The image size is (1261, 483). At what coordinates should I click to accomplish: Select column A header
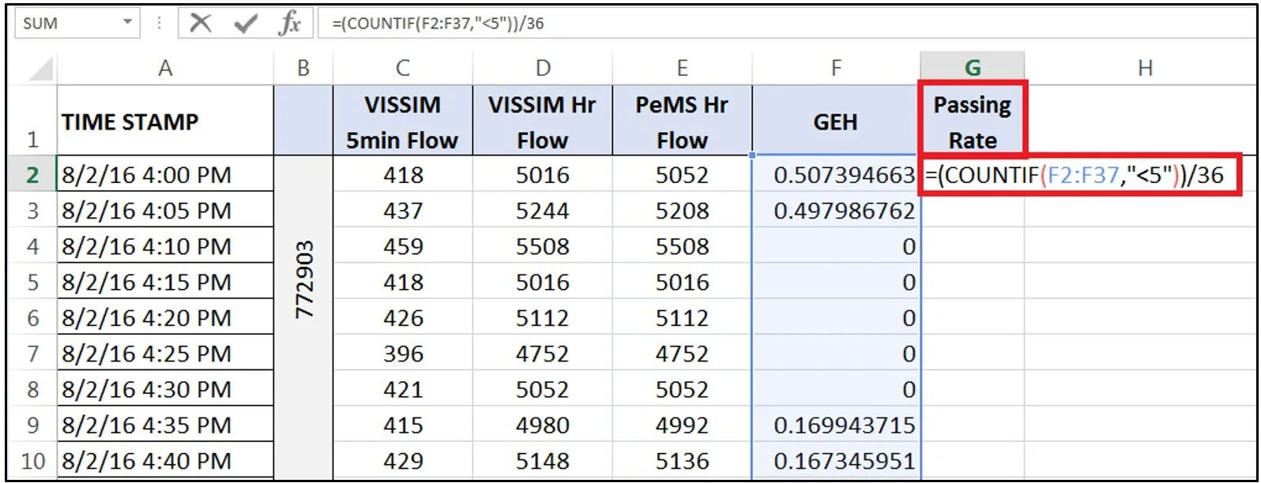(x=165, y=69)
